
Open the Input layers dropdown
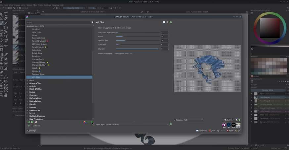[x=137, y=124]
